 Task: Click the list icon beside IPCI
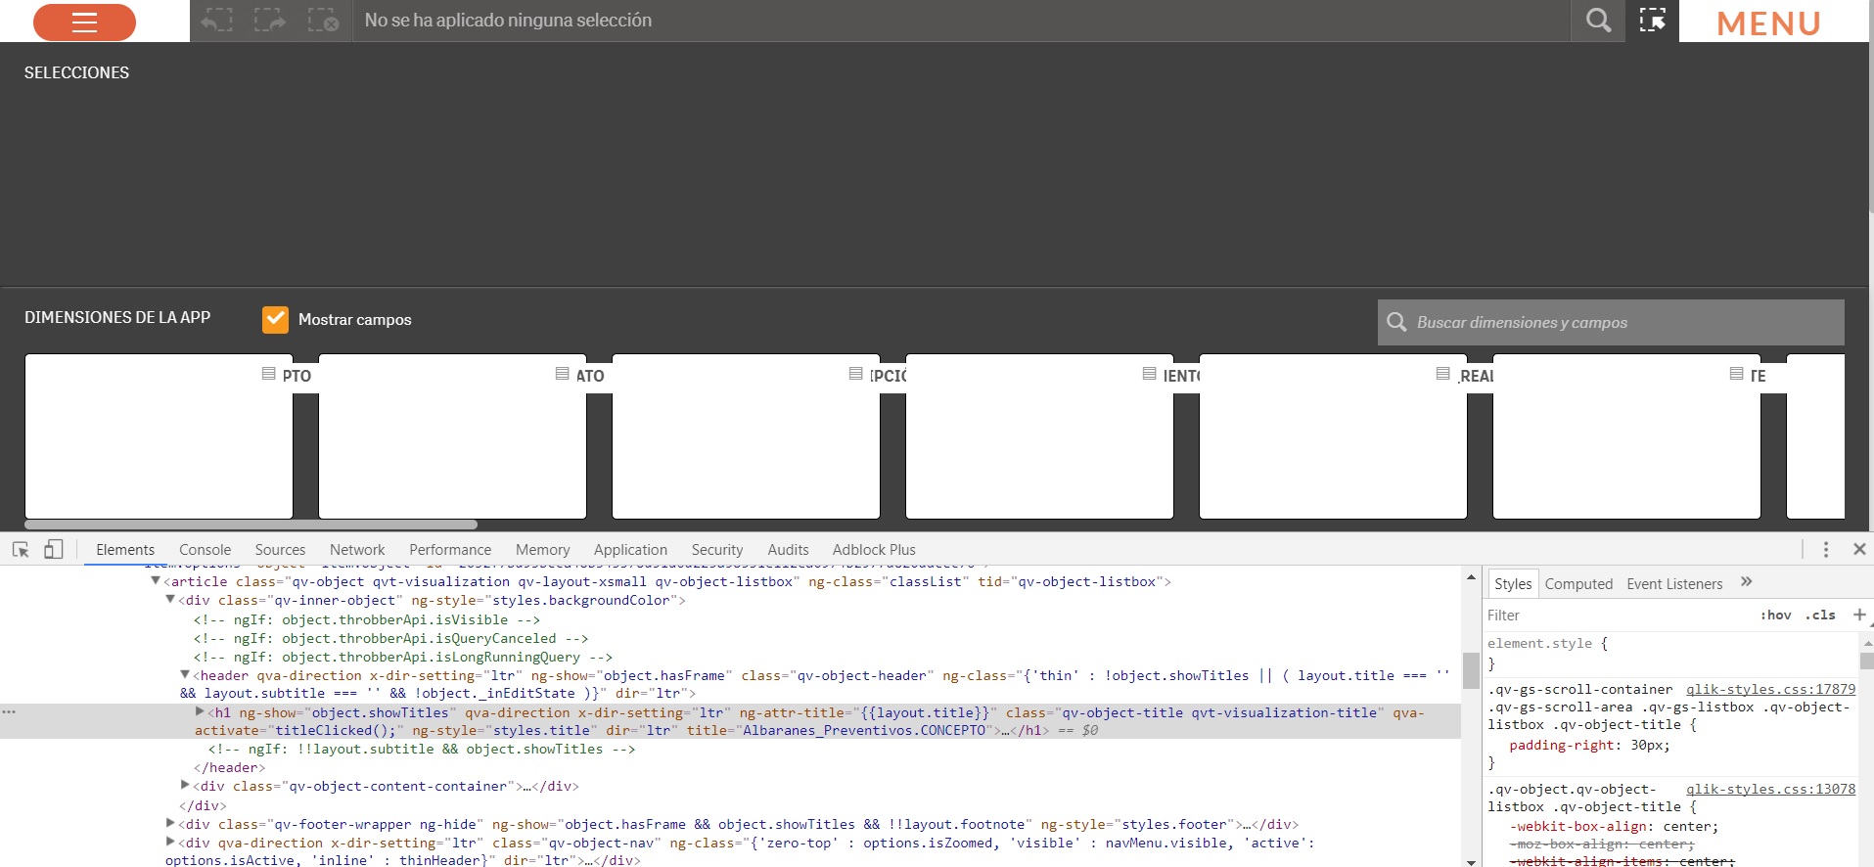coord(855,374)
